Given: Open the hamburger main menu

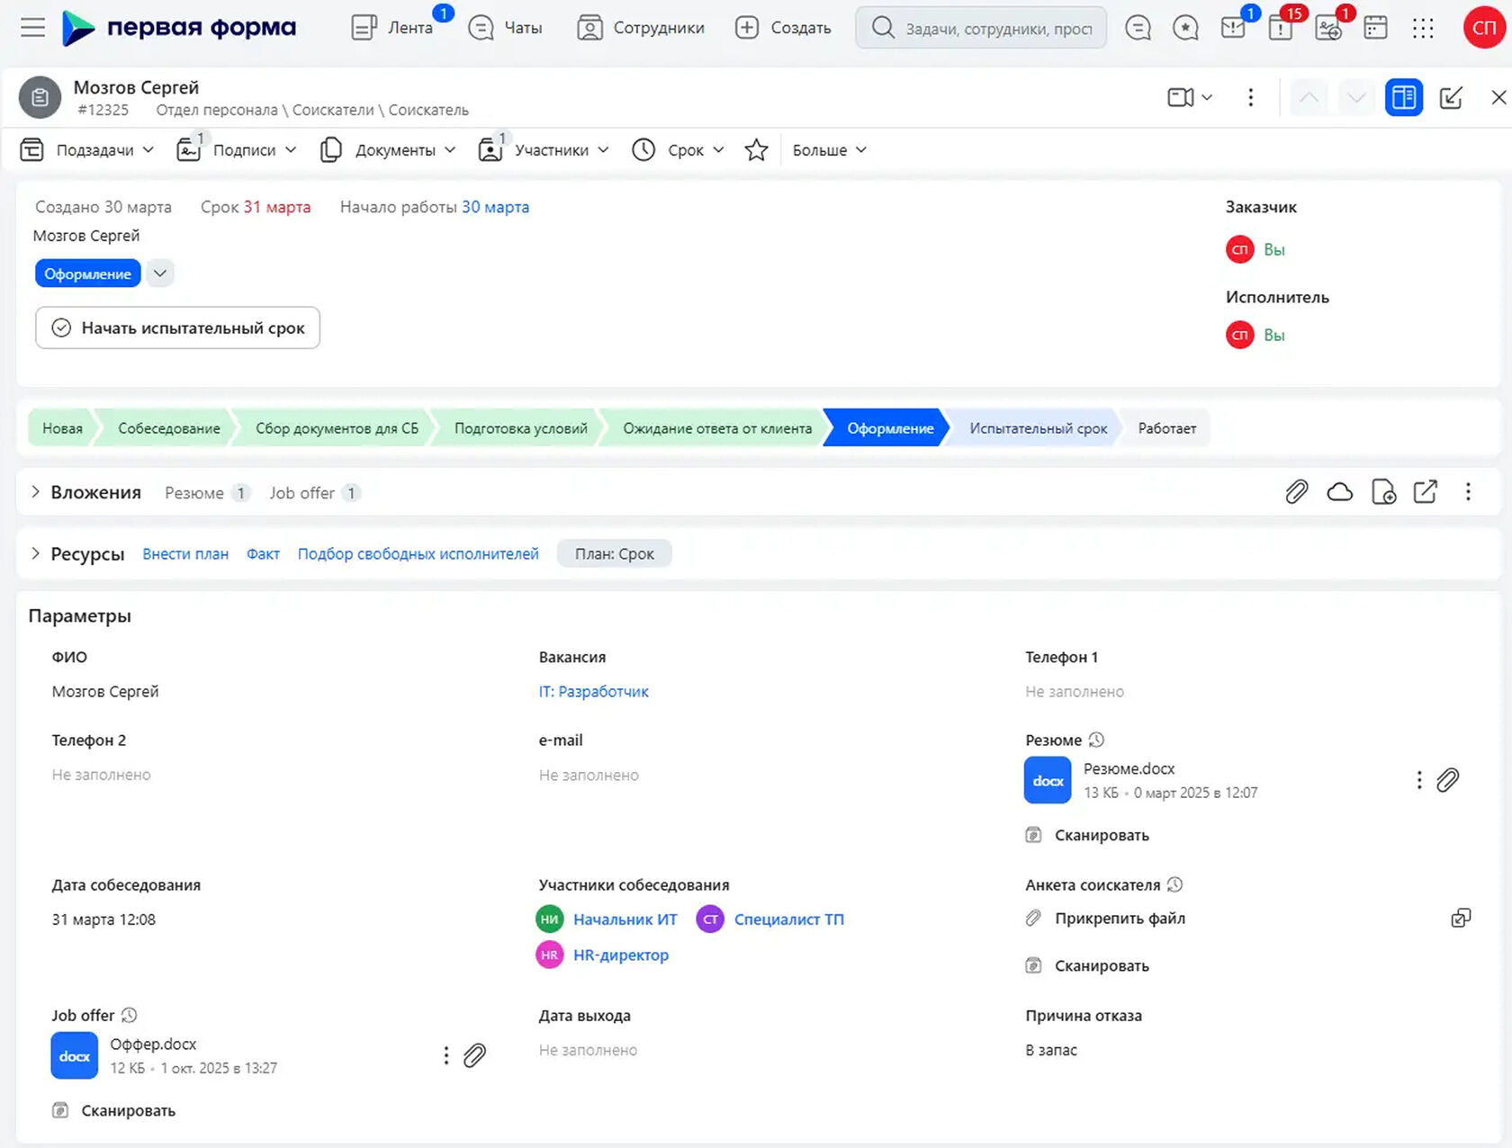Looking at the screenshot, I should pyautogui.click(x=32, y=28).
